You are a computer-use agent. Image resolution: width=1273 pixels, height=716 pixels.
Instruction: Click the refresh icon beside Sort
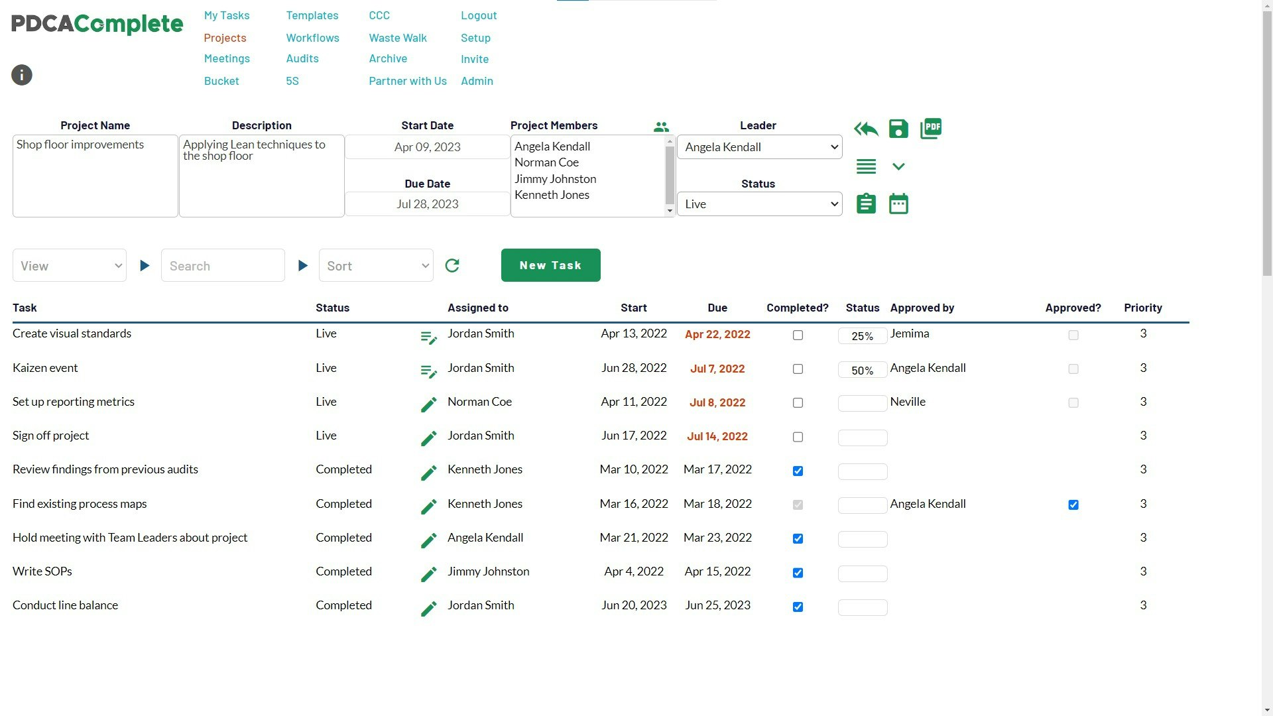click(452, 266)
